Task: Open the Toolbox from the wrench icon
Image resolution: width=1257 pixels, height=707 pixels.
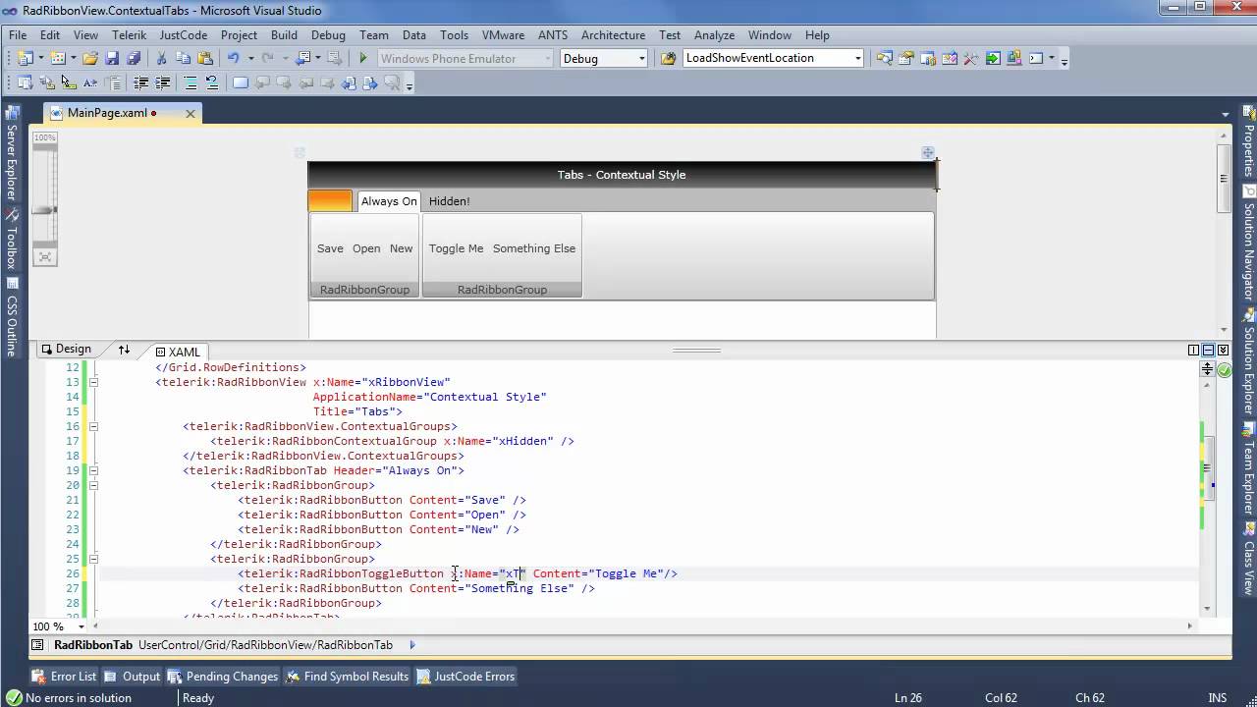Action: click(971, 58)
